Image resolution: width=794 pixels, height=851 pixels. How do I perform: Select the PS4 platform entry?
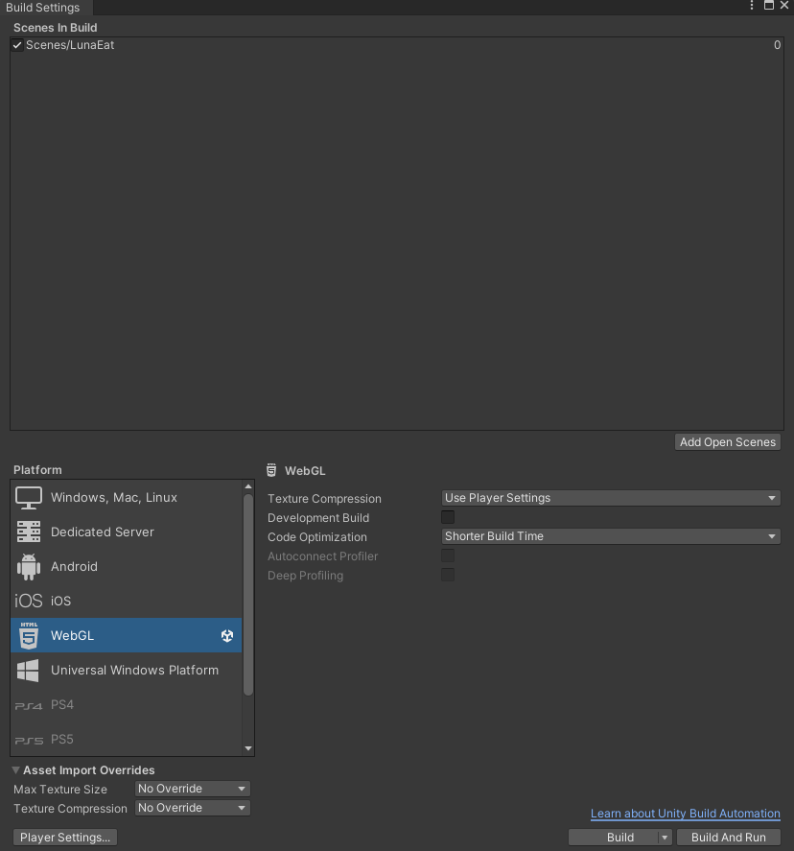tap(127, 705)
